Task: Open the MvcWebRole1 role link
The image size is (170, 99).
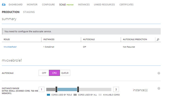Action: click(10, 47)
